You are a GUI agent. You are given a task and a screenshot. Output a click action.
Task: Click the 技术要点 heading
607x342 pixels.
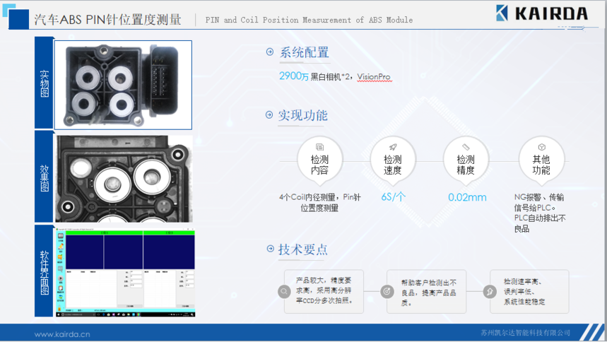click(x=302, y=249)
